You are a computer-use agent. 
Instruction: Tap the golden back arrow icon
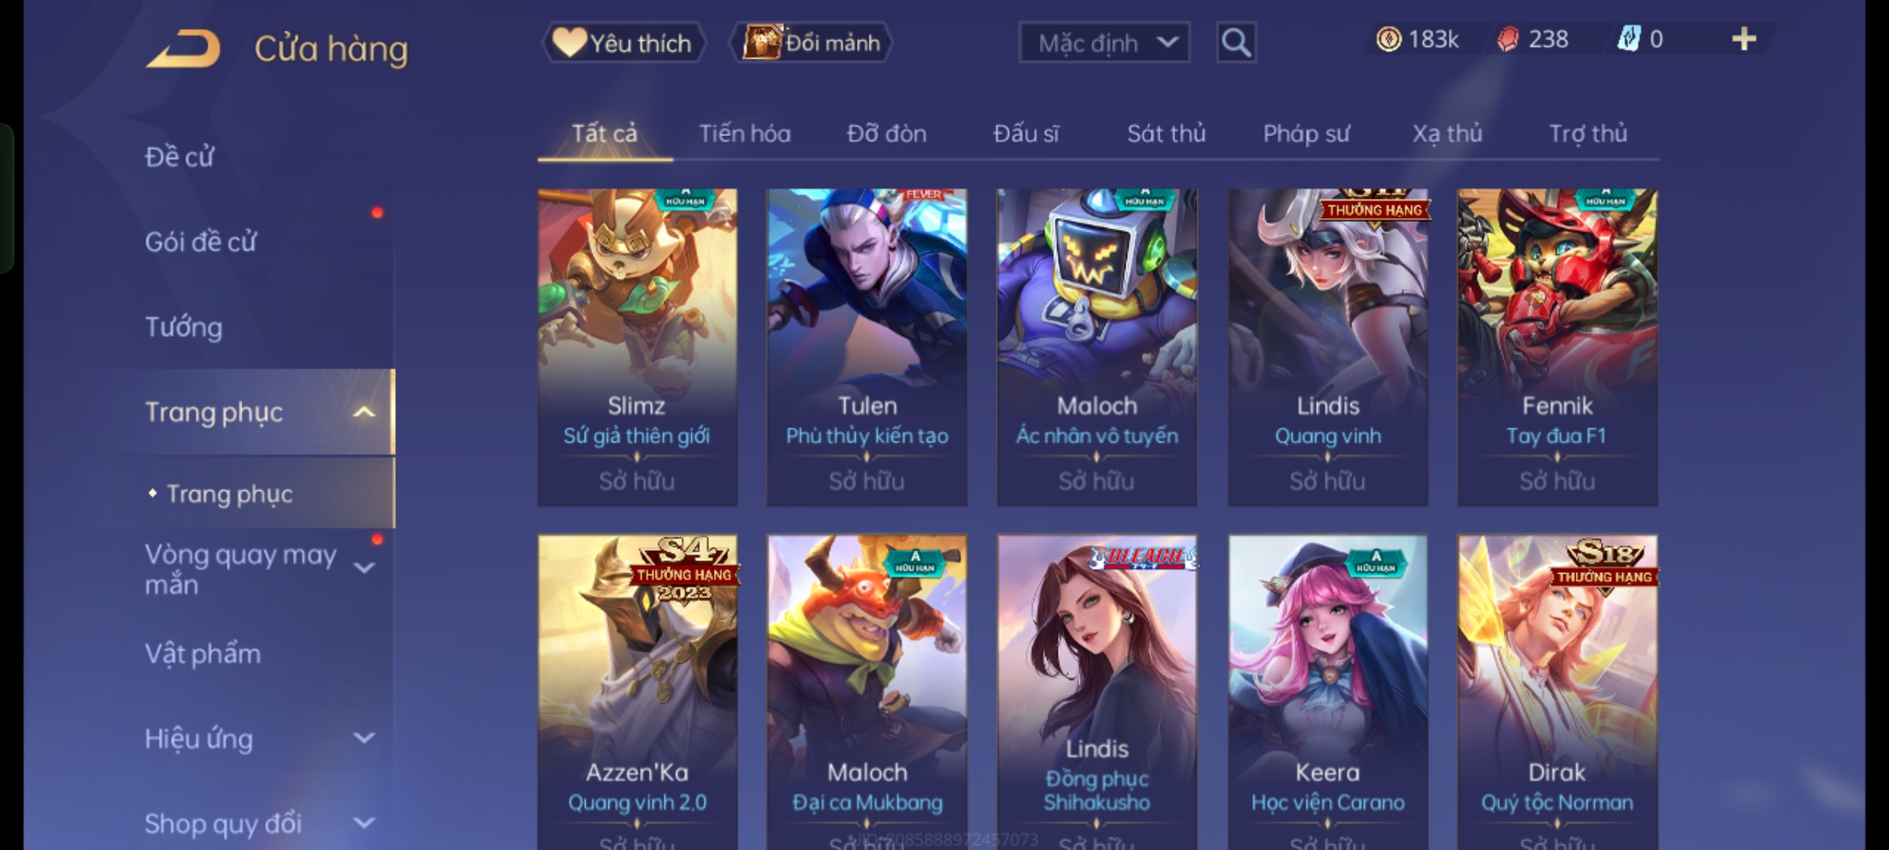click(183, 49)
